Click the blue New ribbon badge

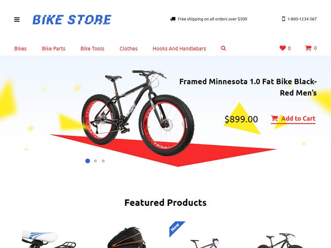coord(176,228)
